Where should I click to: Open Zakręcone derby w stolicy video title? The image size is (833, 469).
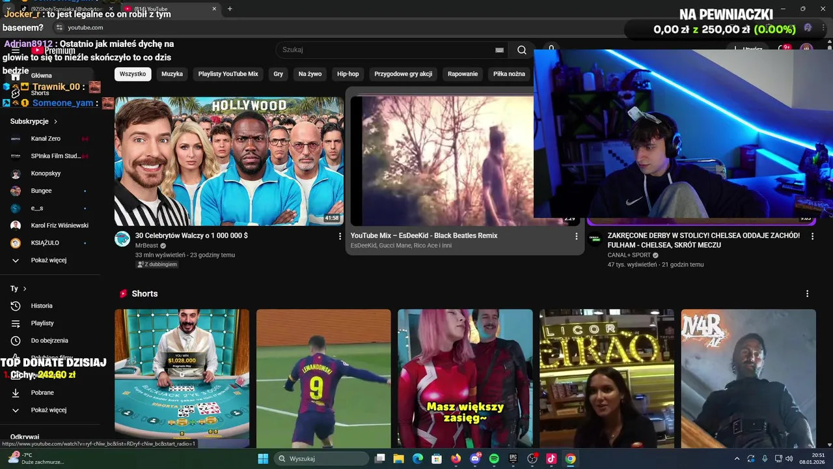click(703, 240)
